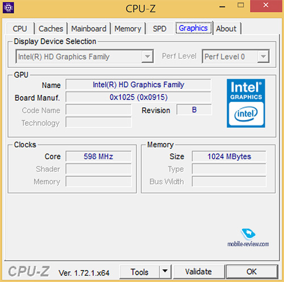Open the About tab
The image size is (284, 282).
click(227, 29)
